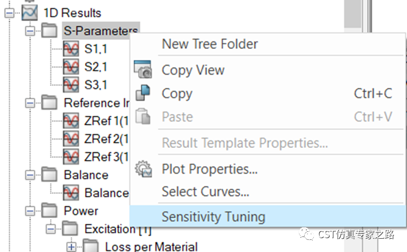Click the Copy icon in the context menu

click(x=143, y=93)
